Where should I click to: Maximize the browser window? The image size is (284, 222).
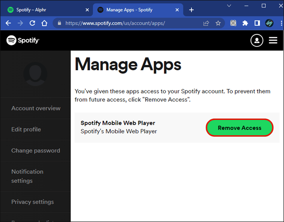coord(264,6)
